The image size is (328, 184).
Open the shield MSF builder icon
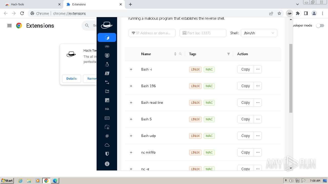[x=107, y=154]
